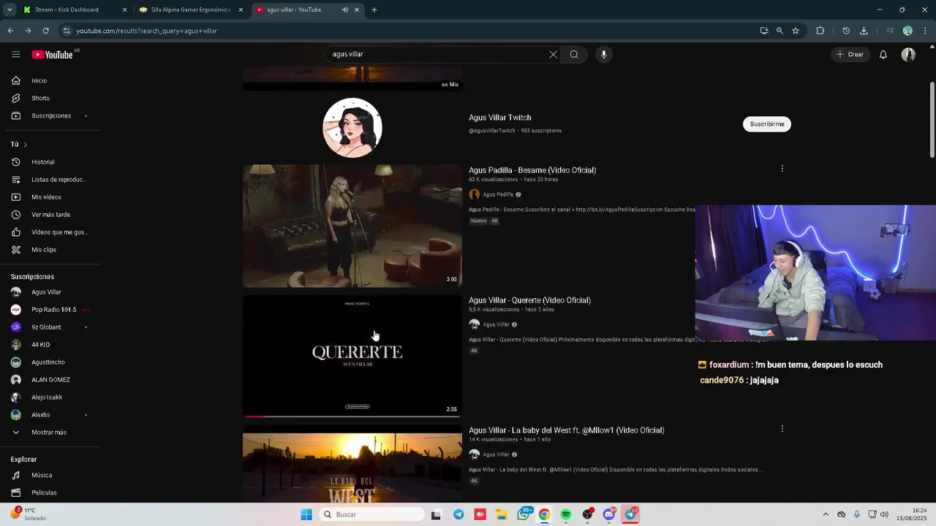Switch to Silla Alpina Gamer Ergonómica tab
936x526 pixels.
(190, 9)
